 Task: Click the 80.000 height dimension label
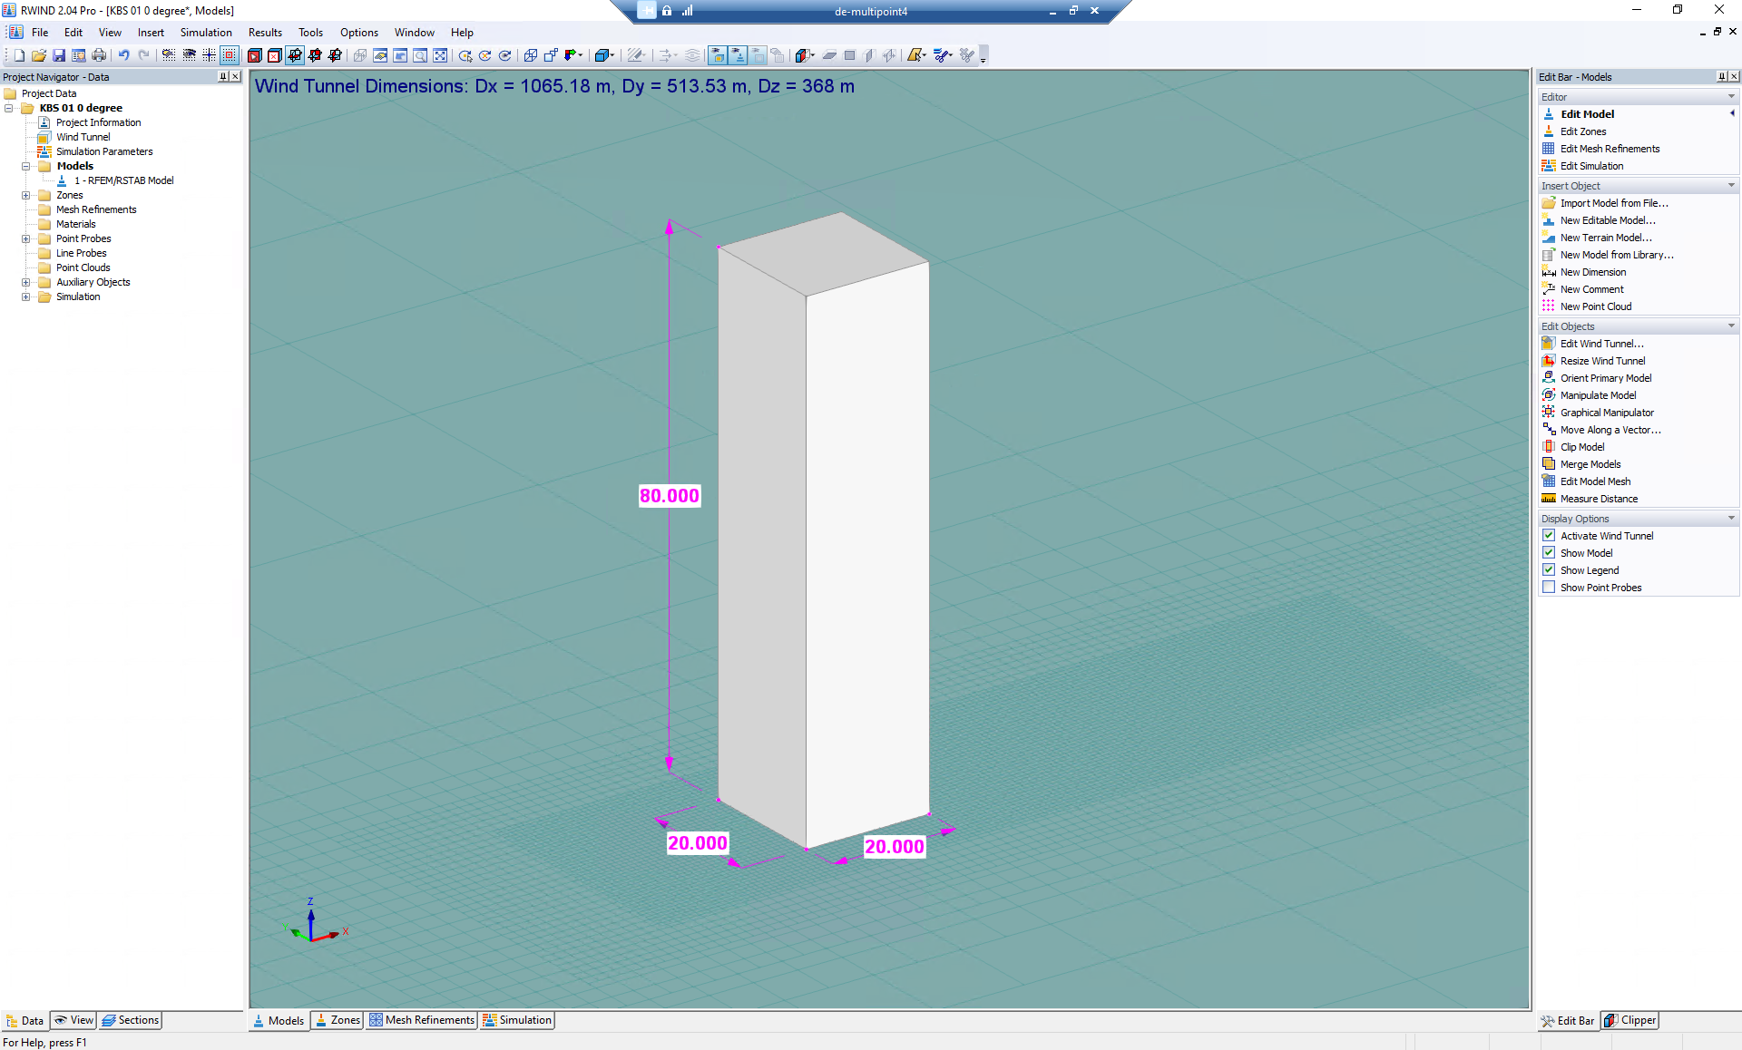coord(670,496)
